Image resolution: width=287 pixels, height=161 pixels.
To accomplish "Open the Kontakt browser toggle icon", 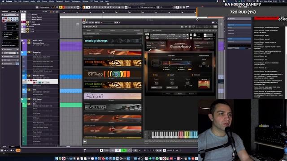I will (x=182, y=27).
